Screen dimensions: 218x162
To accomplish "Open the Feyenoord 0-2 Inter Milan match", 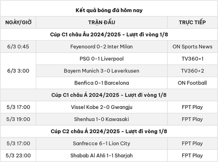I will point(102,46).
